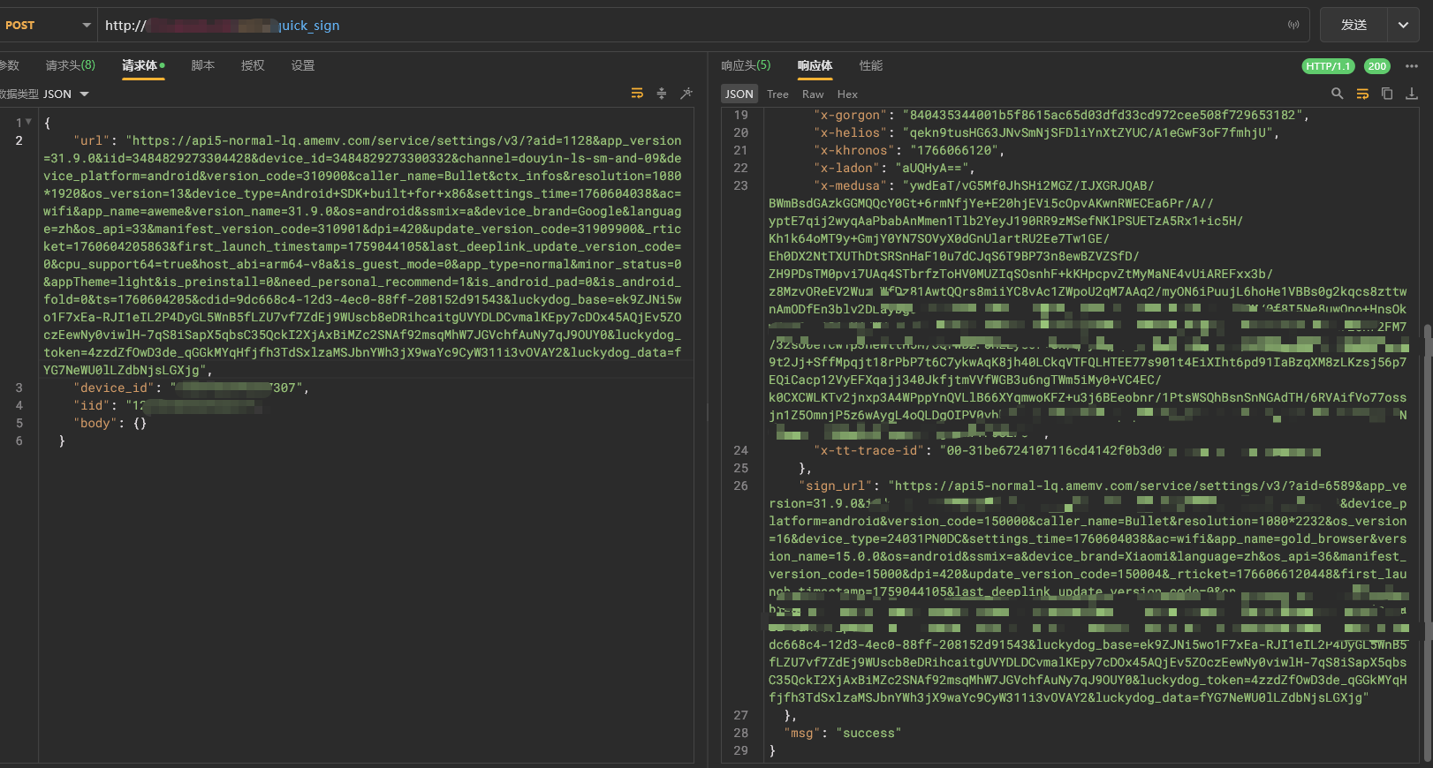Open search in the response body

point(1337,94)
